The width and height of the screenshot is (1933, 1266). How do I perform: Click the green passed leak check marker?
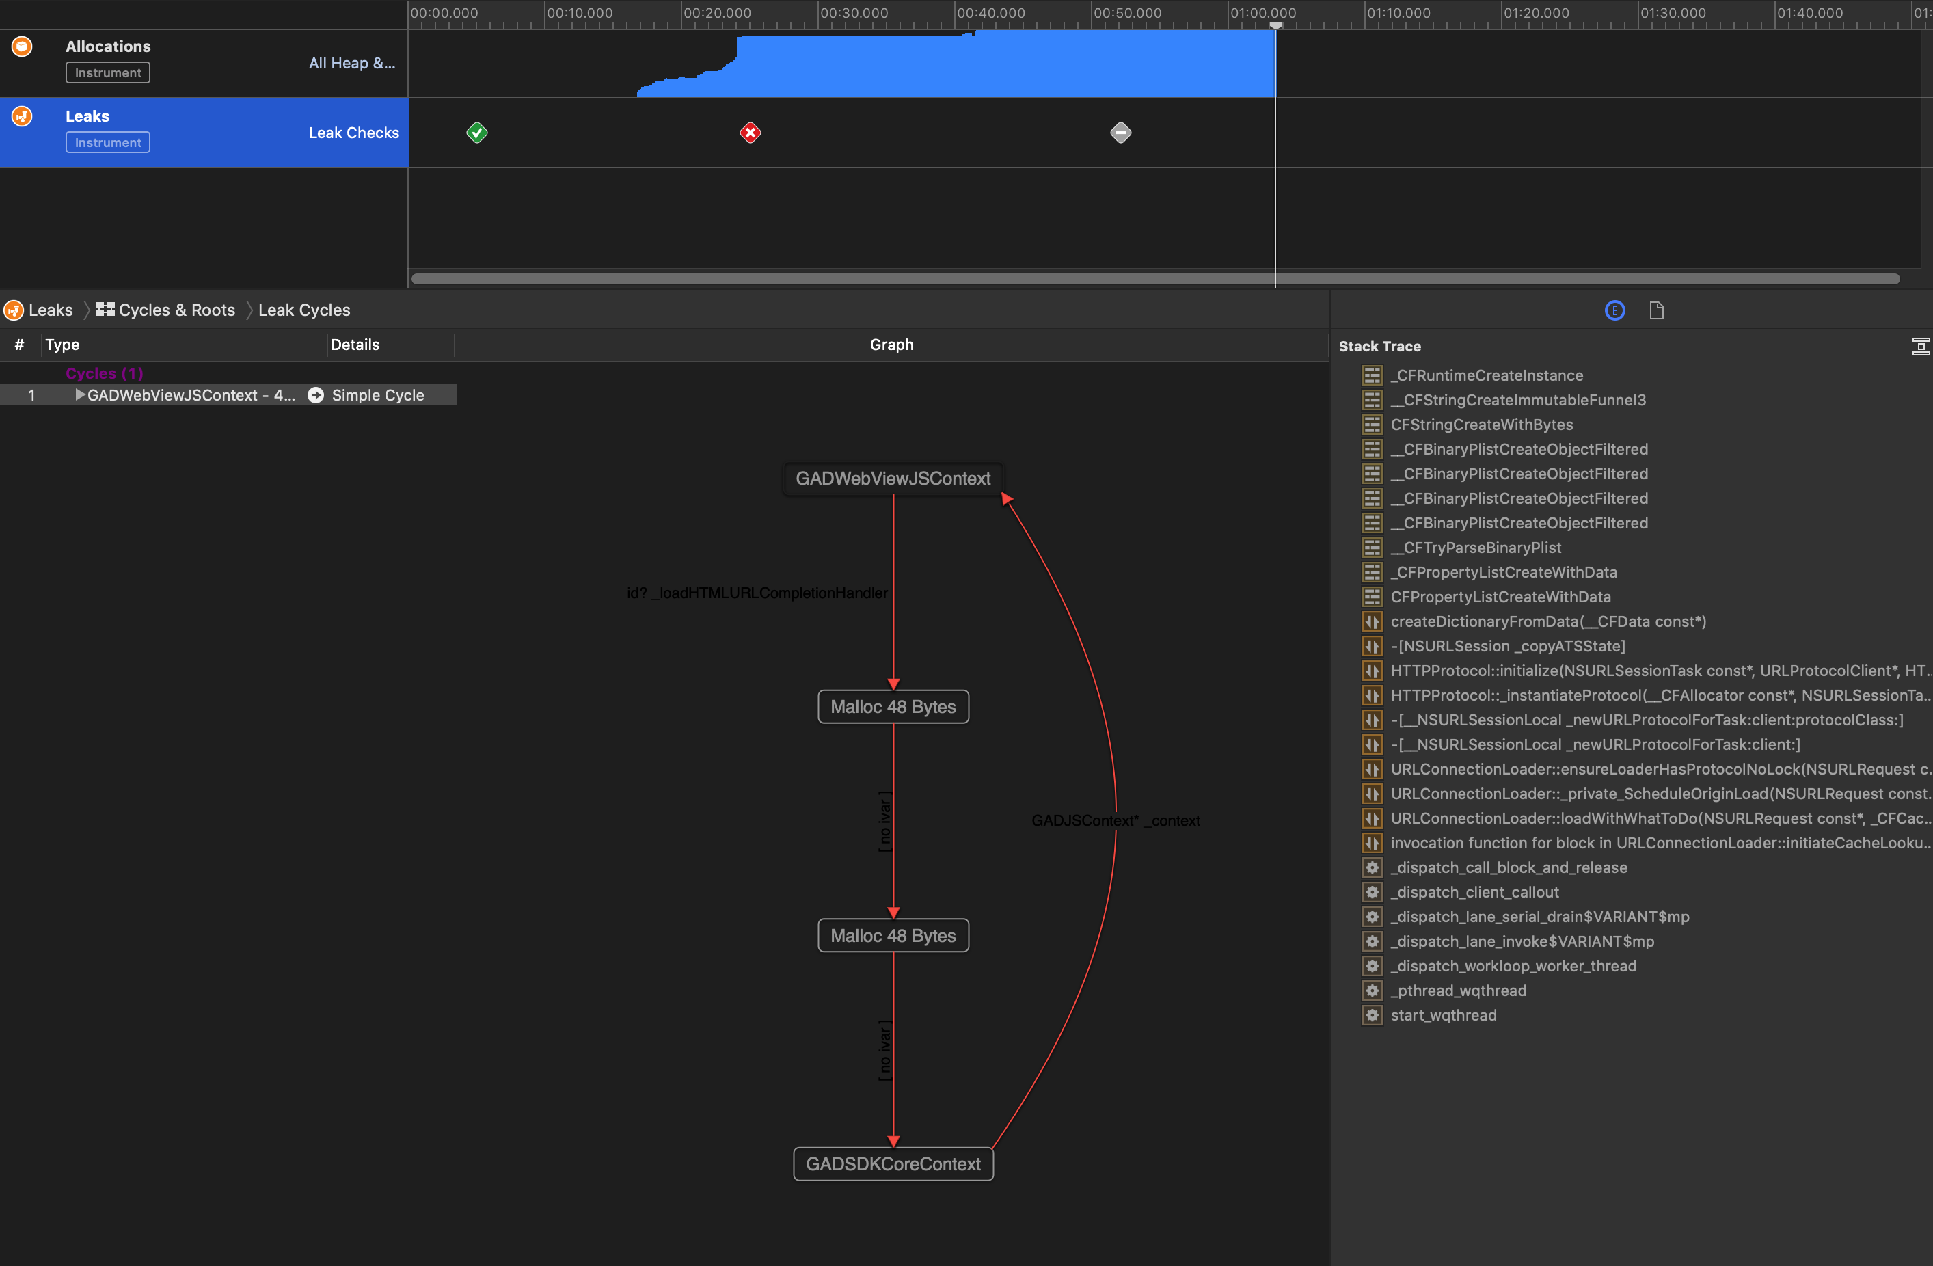476,133
